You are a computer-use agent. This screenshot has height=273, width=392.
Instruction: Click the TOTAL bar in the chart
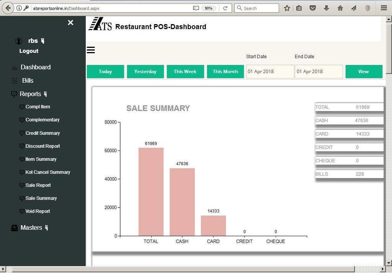[x=151, y=192]
